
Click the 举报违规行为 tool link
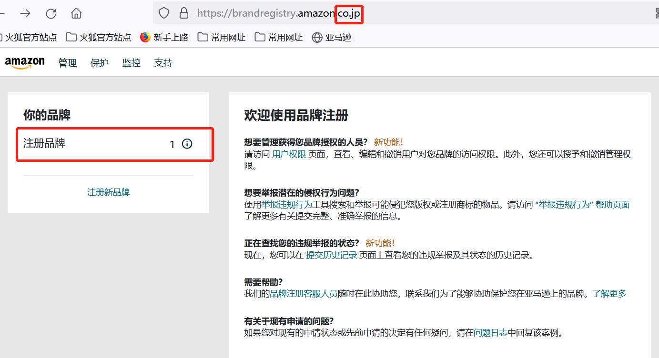pyautogui.click(x=287, y=205)
